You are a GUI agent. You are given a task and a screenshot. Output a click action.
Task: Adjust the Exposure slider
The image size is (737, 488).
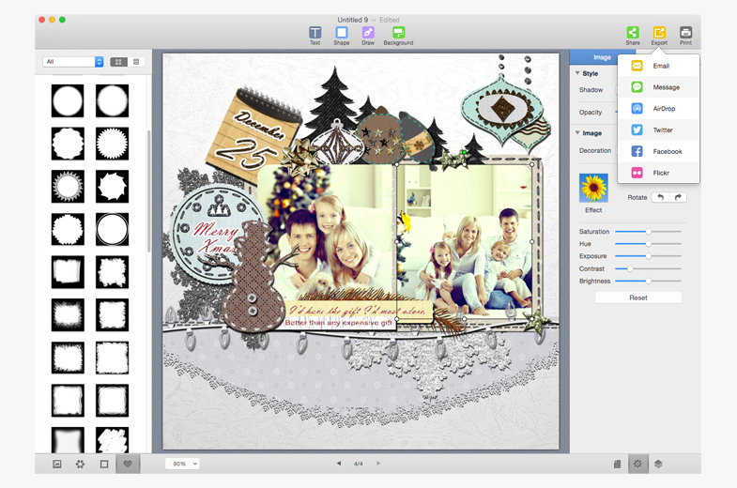[x=648, y=256]
